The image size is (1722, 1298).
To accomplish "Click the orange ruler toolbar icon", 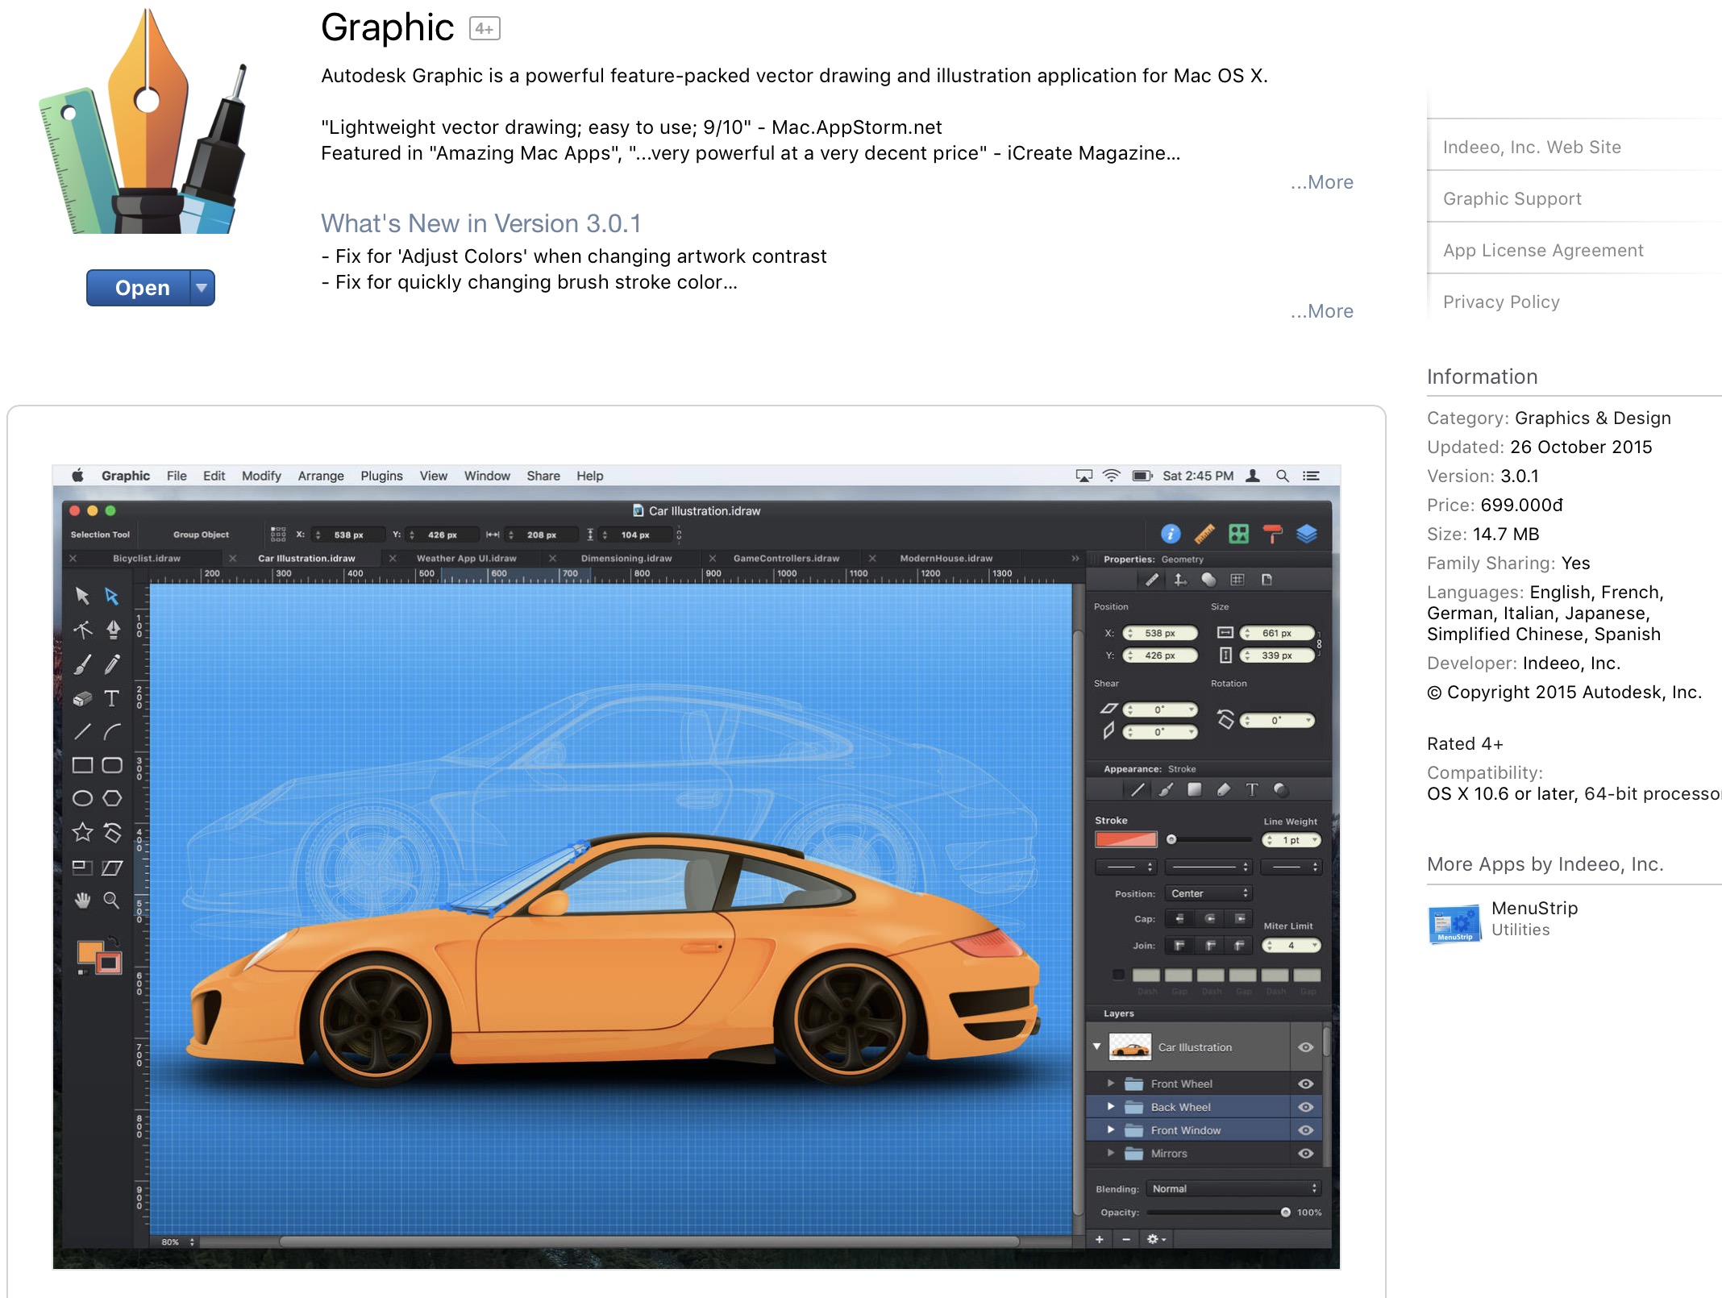I will coord(1204,534).
